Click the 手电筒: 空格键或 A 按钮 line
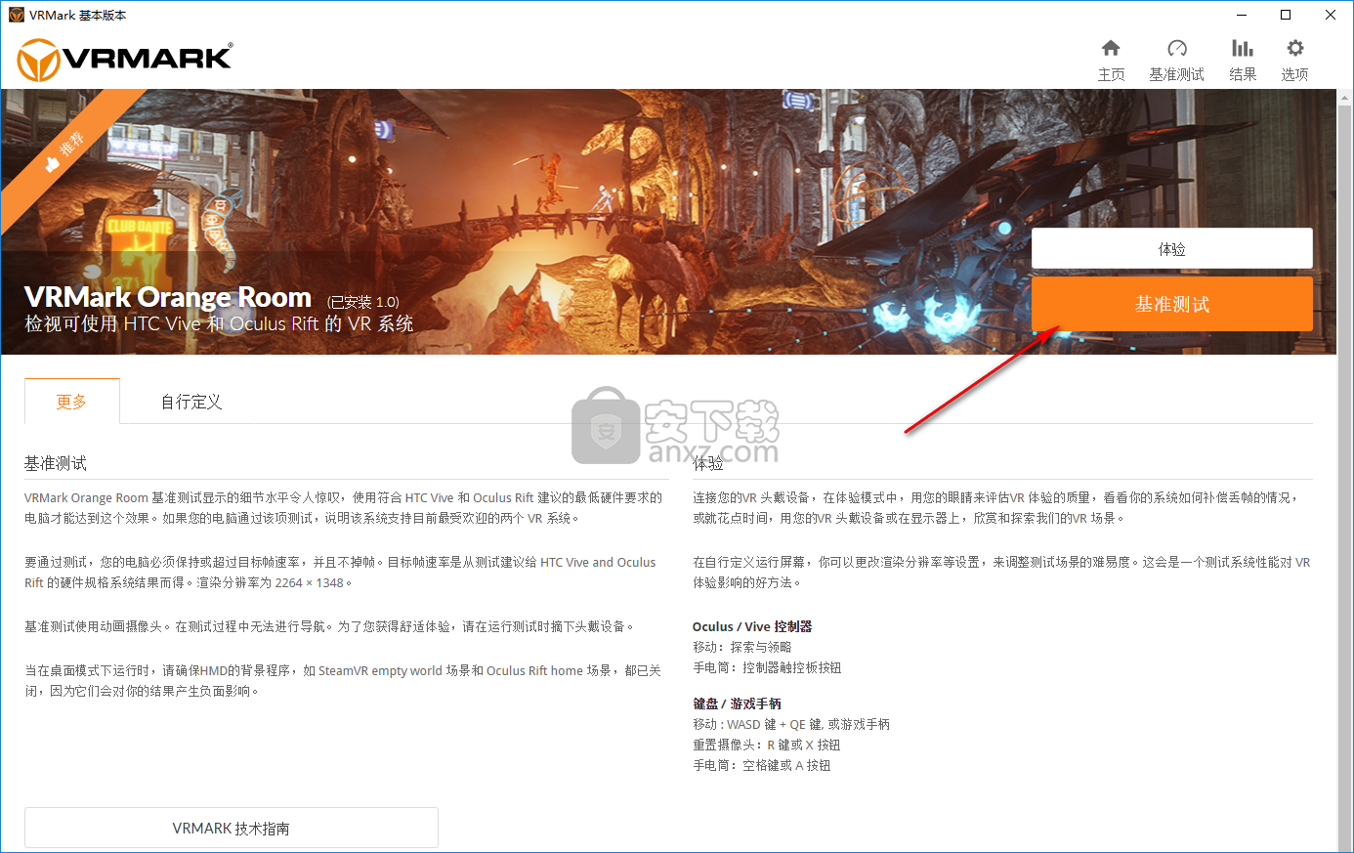 point(762,765)
